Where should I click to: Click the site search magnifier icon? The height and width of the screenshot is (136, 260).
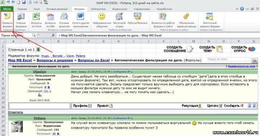click(x=34, y=35)
